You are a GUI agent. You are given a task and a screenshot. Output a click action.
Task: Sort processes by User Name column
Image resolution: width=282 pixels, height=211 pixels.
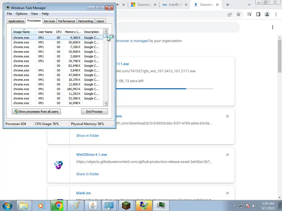45,32
